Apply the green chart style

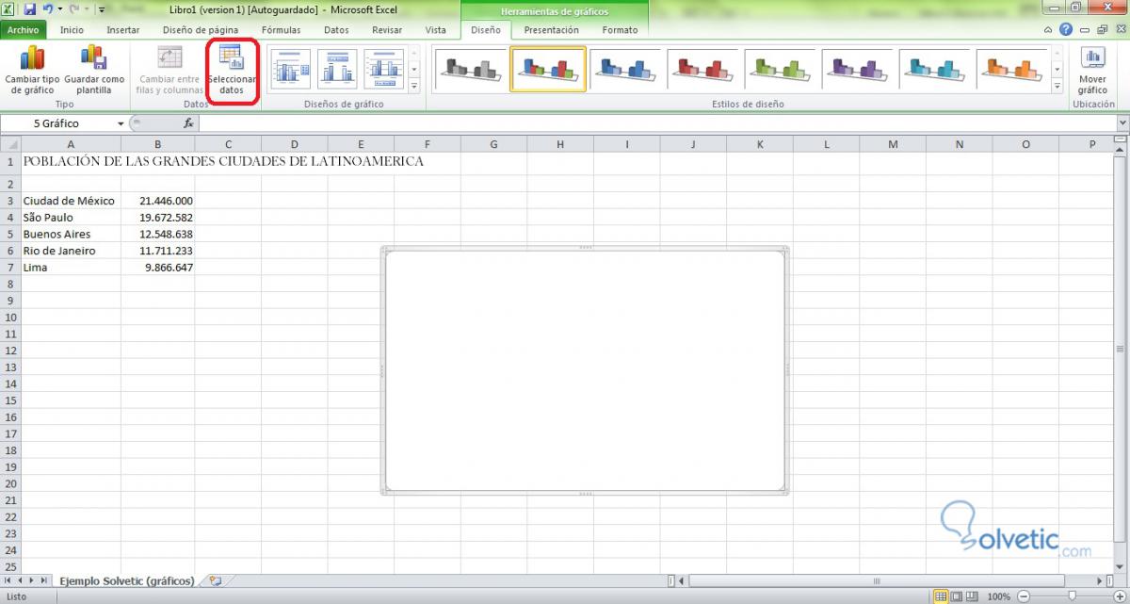tap(782, 69)
